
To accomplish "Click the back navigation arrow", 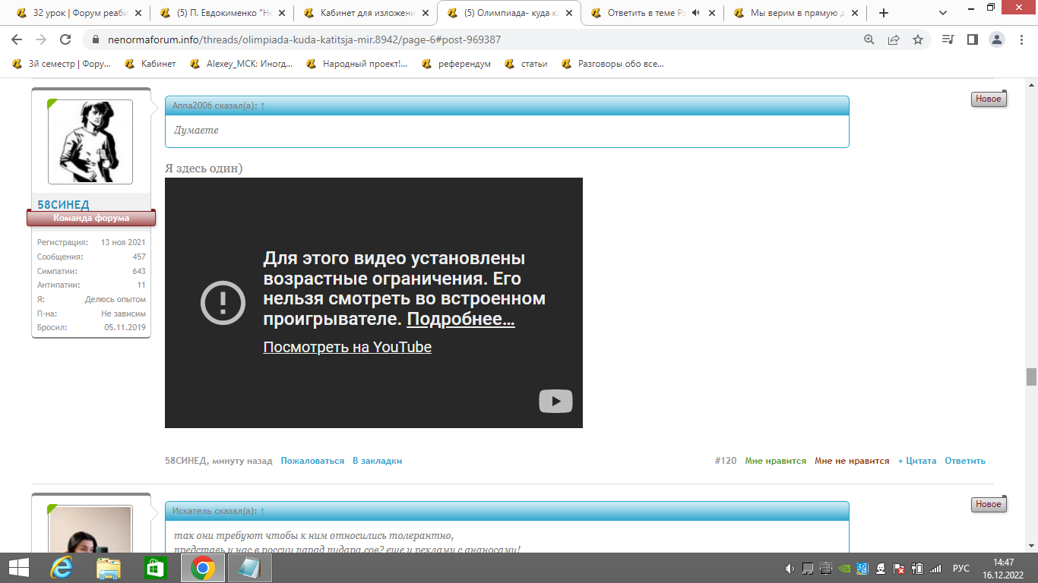I will click(x=17, y=39).
